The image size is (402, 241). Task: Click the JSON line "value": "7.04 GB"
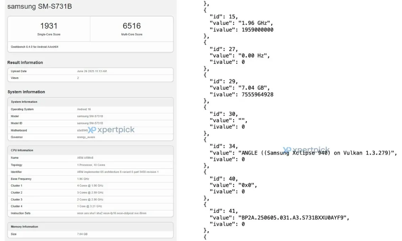[240, 88]
